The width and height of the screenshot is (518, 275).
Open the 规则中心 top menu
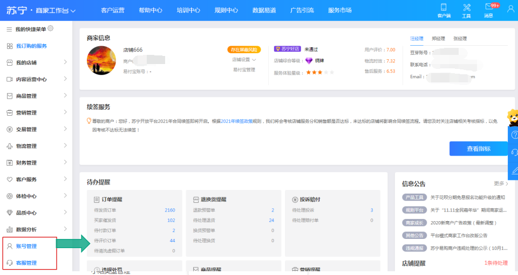(226, 10)
